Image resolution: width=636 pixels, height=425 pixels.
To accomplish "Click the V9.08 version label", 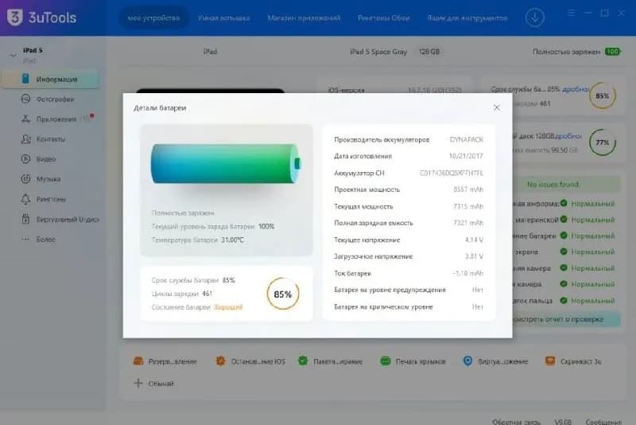I will 563,422.
